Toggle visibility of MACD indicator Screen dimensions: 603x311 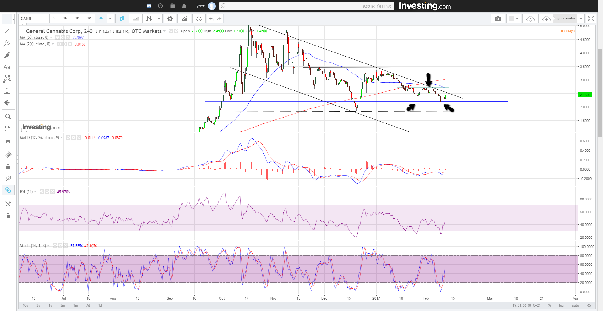(x=68, y=138)
